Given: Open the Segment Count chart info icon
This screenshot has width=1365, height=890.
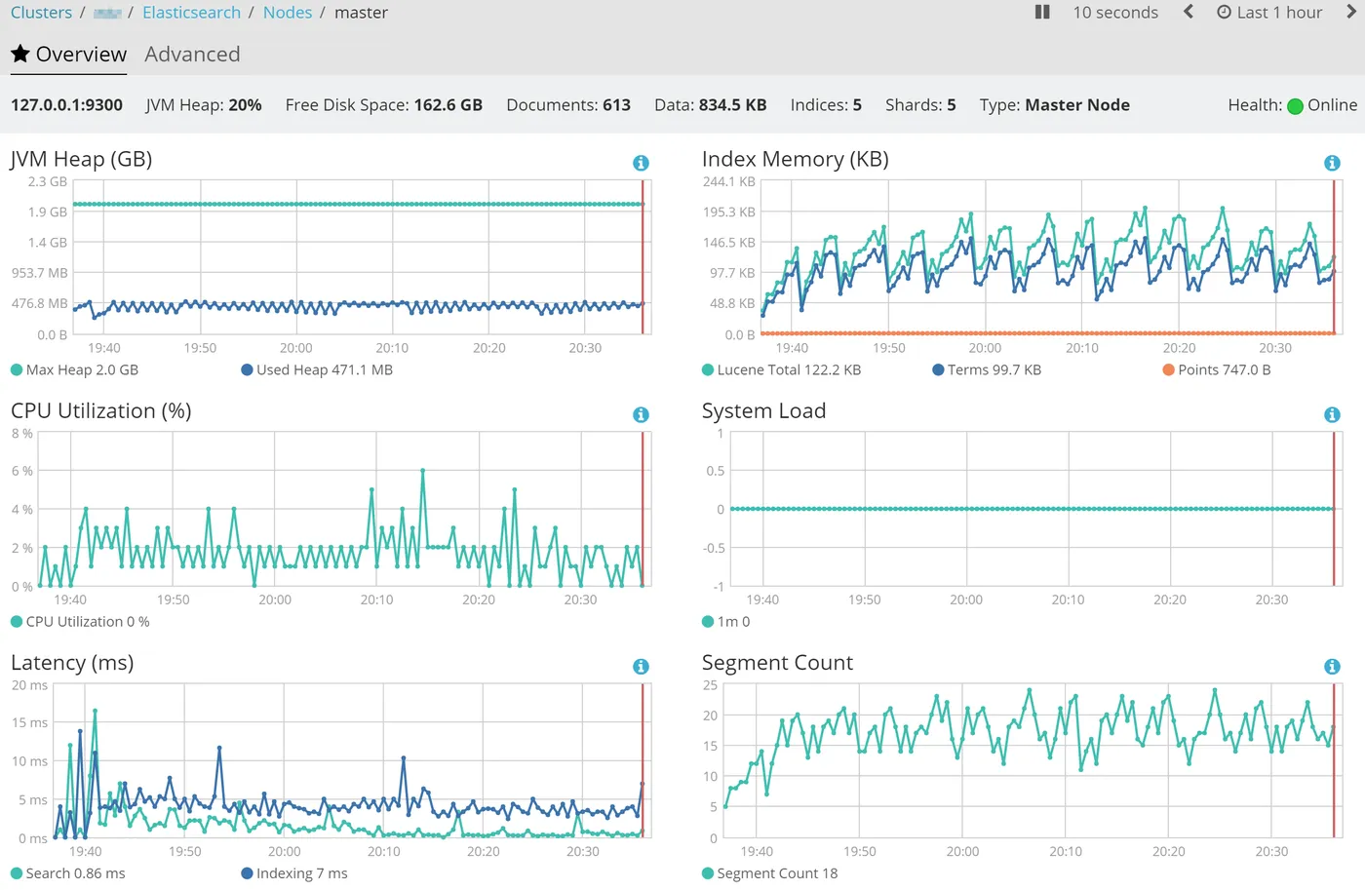Looking at the screenshot, I should [x=1332, y=666].
